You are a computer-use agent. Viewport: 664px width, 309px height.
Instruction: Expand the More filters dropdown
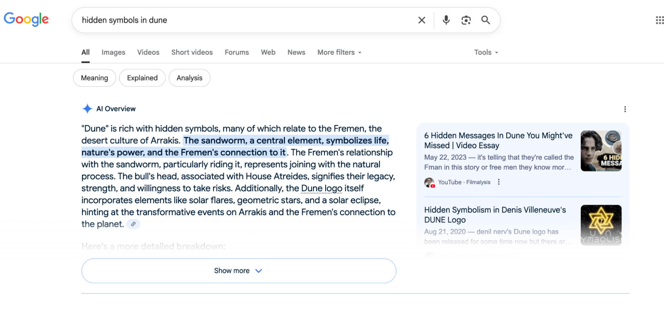[339, 52]
